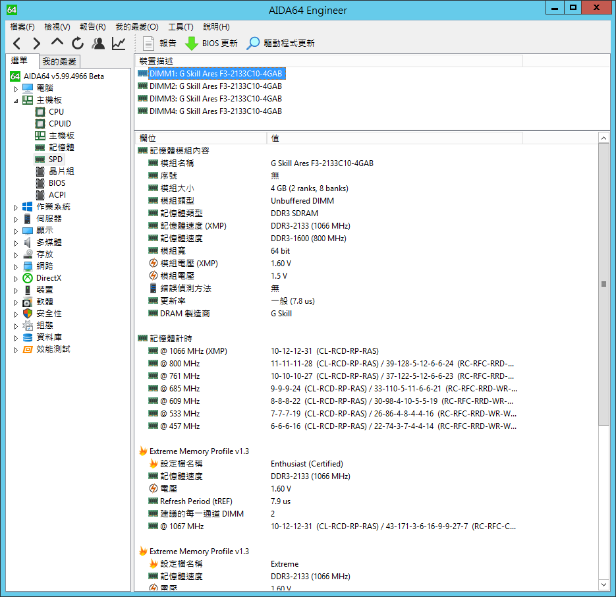This screenshot has height=597, width=616.
Task: Expand the 多媒體 tree node
Action: pos(16,243)
